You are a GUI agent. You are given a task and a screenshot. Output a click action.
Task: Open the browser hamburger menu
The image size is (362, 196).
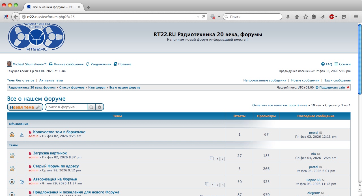tap(356, 17)
